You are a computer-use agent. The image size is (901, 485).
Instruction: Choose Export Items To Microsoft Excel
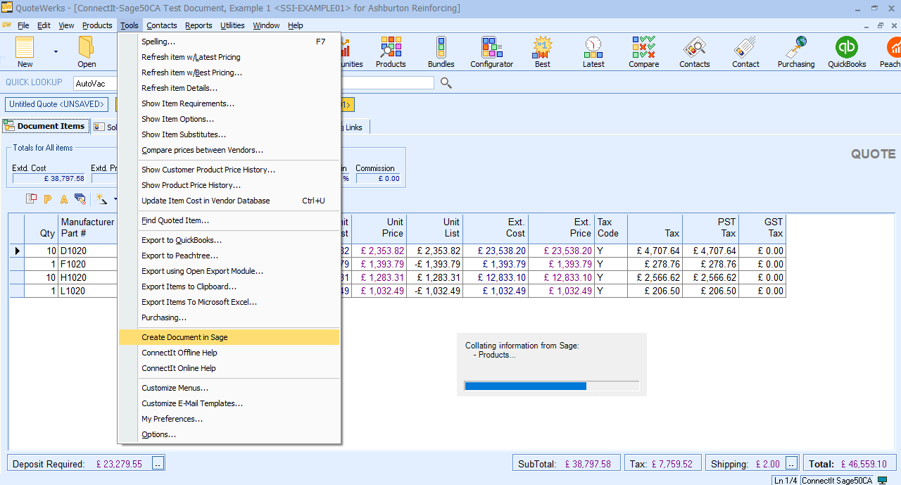(199, 302)
